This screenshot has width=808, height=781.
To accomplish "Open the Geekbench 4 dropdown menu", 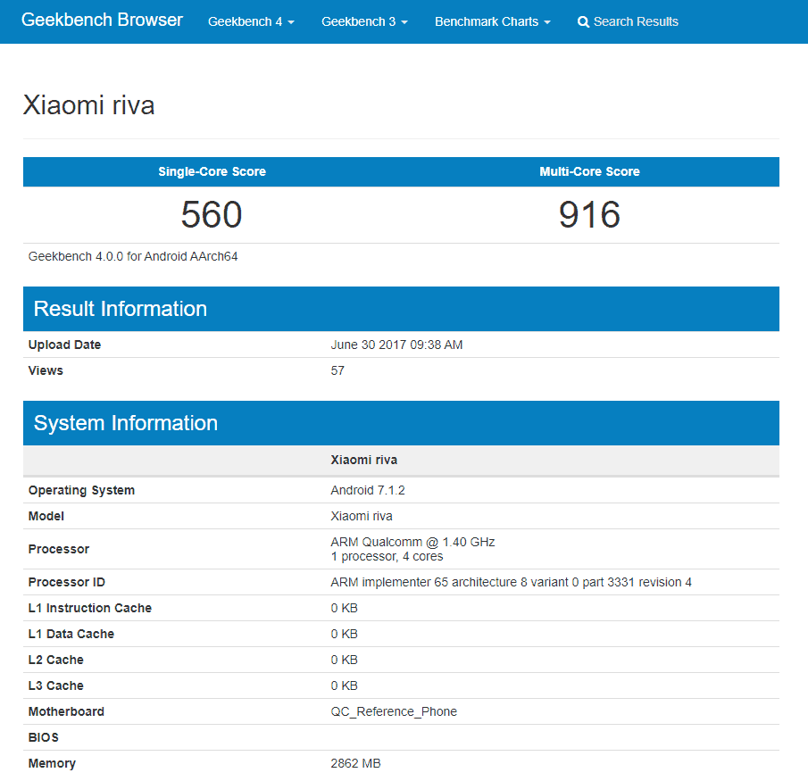I will click(251, 21).
